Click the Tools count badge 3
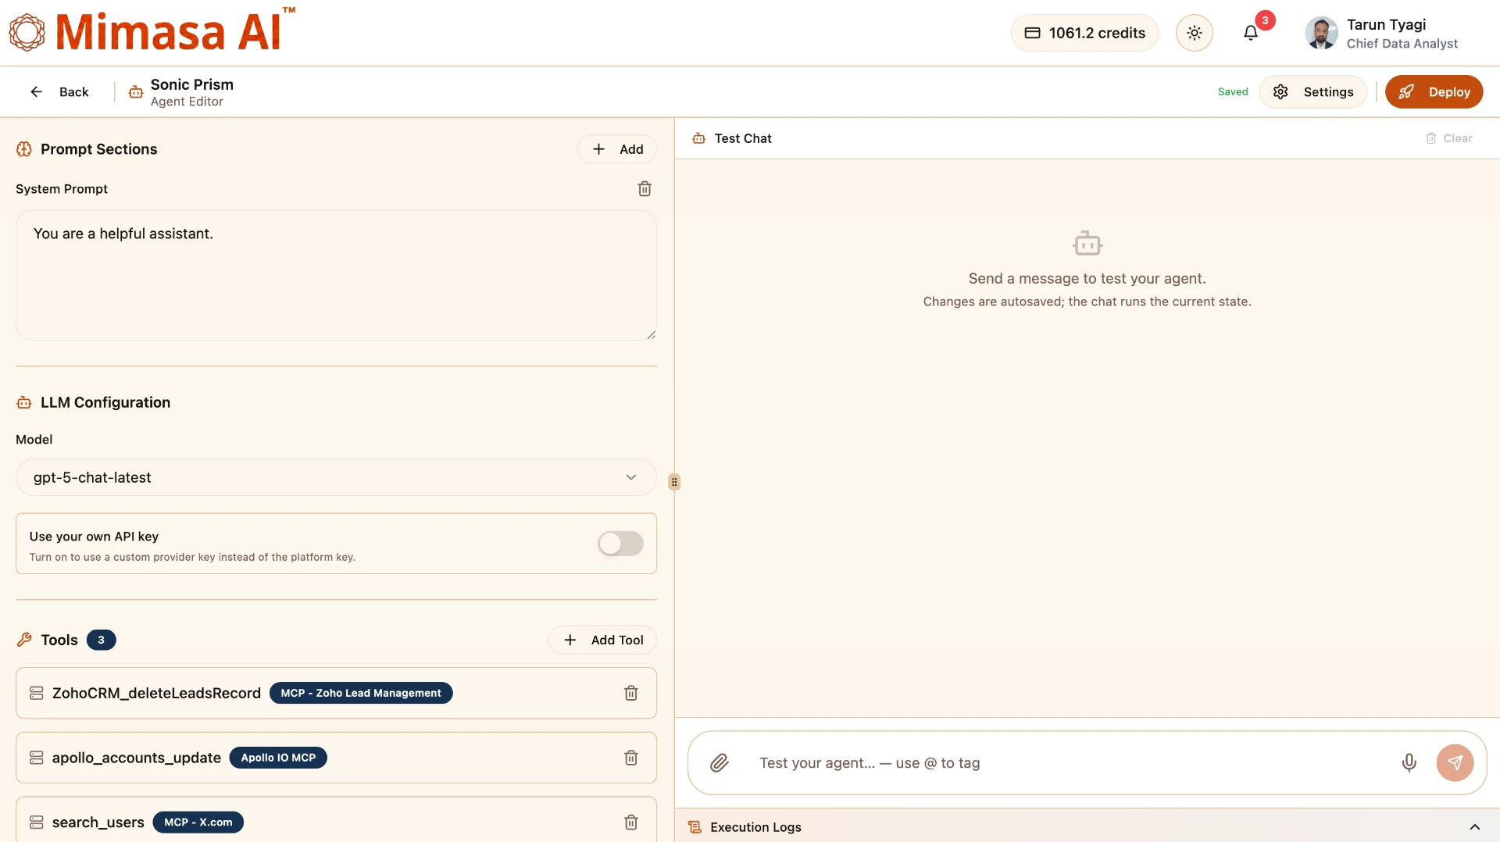Image resolution: width=1500 pixels, height=842 pixels. pyautogui.click(x=101, y=640)
